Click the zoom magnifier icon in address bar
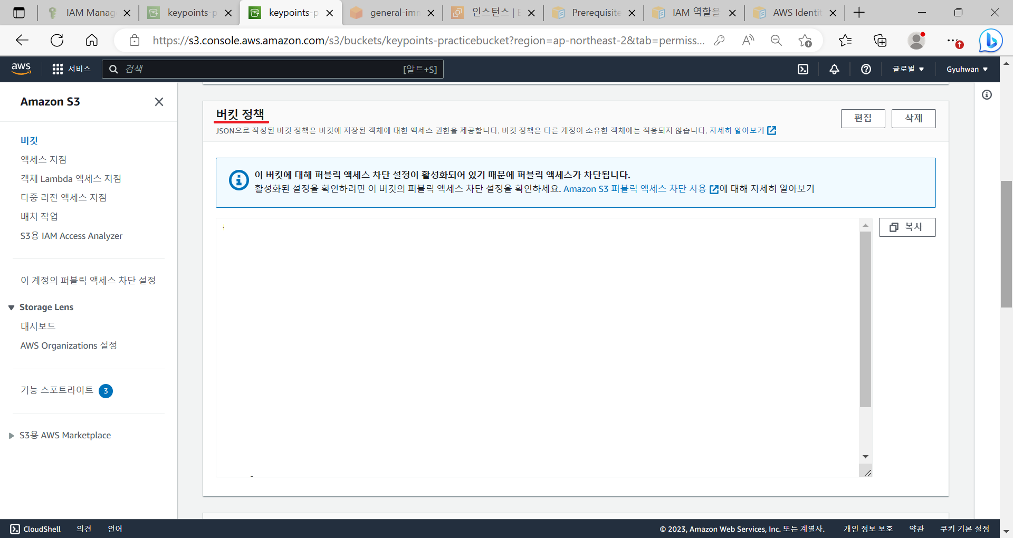The image size is (1013, 538). [776, 41]
